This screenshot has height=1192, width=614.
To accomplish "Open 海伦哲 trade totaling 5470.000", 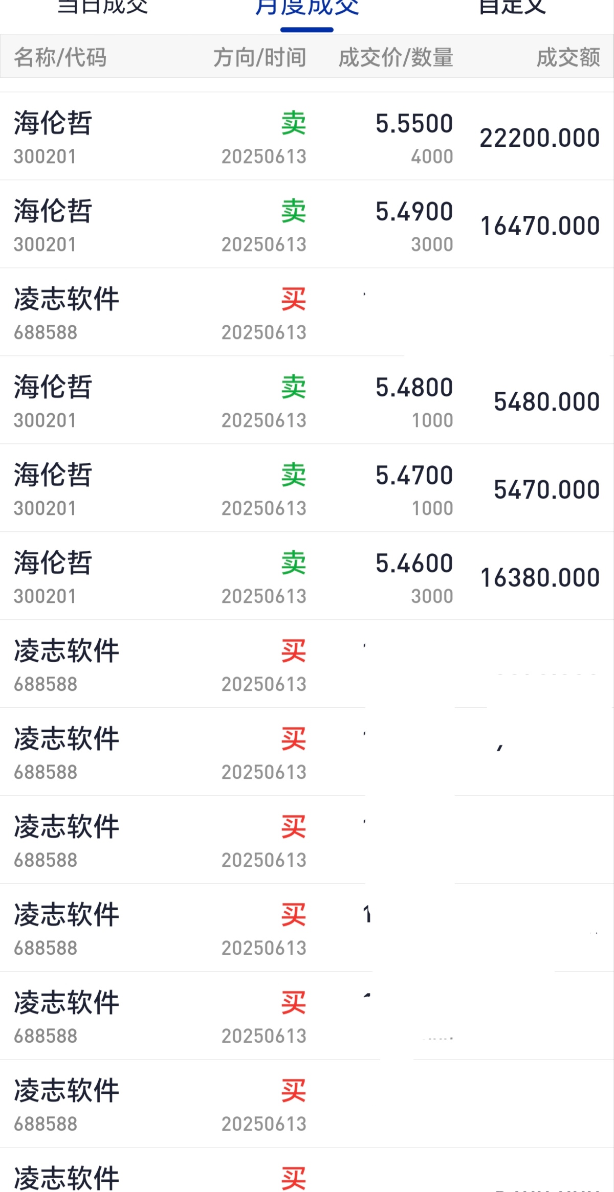I will tap(307, 488).
